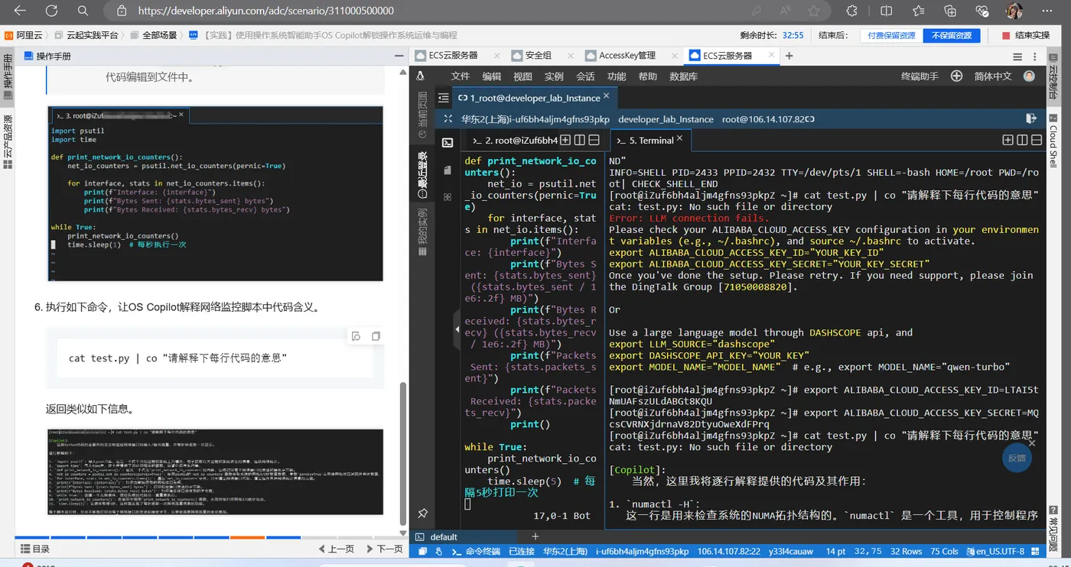Collapse the terminal left pane arrow
Image resolution: width=1071 pixels, height=567 pixels.
click(457, 329)
